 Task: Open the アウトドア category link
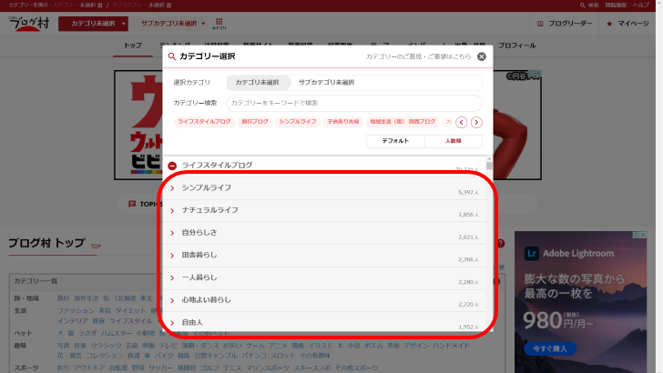[x=89, y=368]
